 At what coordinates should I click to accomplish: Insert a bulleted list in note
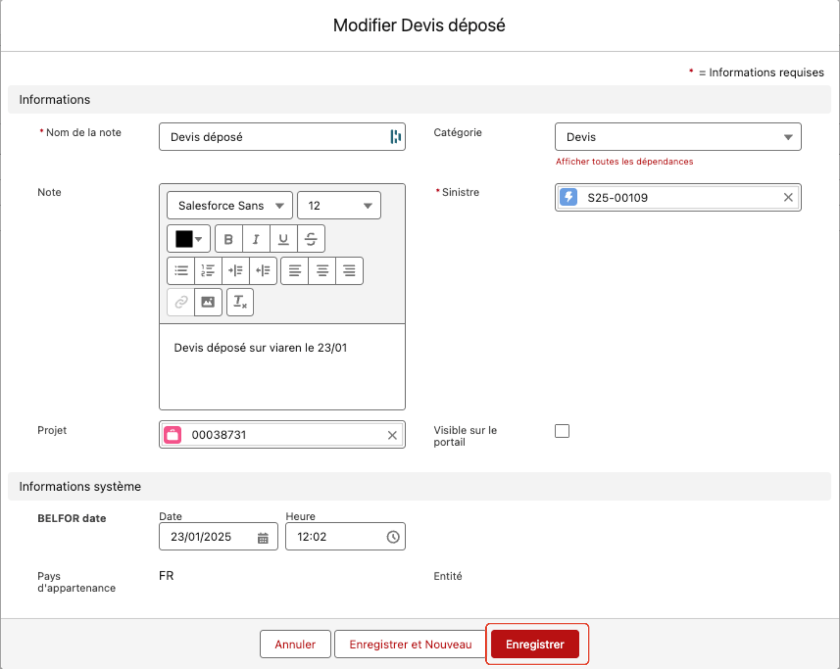pos(181,271)
